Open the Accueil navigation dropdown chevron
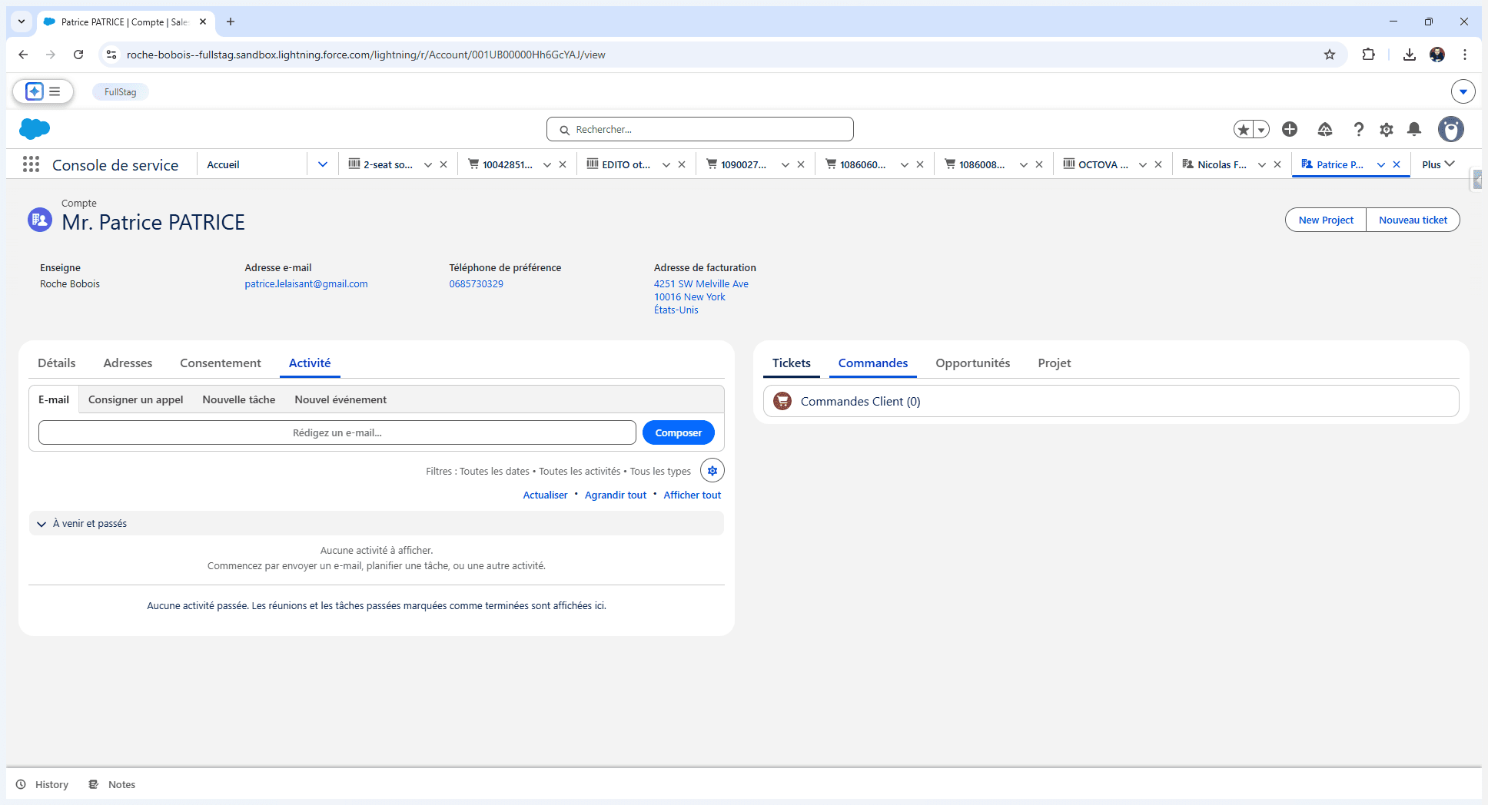 pyautogui.click(x=323, y=164)
